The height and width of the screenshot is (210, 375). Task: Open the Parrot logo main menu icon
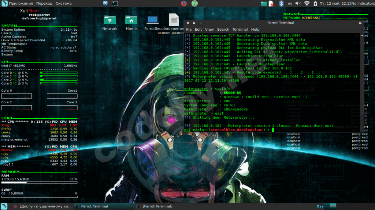point(4,3)
